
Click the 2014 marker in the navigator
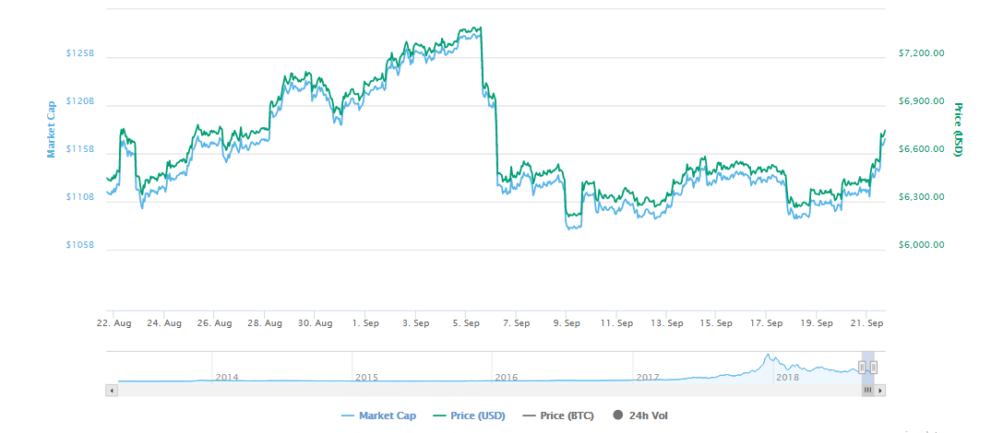click(x=226, y=378)
